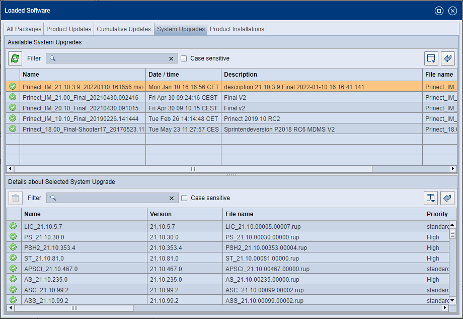Click the trash delete icon in details panel
The width and height of the screenshot is (463, 319).
(16, 198)
